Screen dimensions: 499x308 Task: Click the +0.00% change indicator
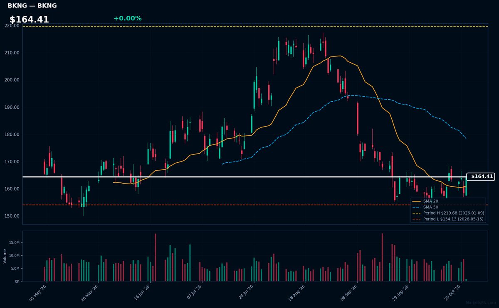pos(127,19)
